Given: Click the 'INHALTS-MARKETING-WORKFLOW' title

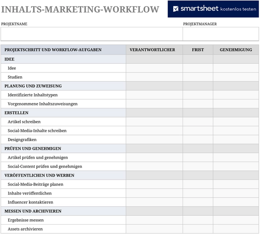Looking at the screenshot, I should pos(80,9).
